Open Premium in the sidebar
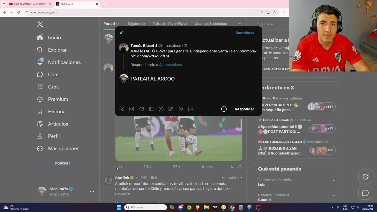 click(x=52, y=100)
